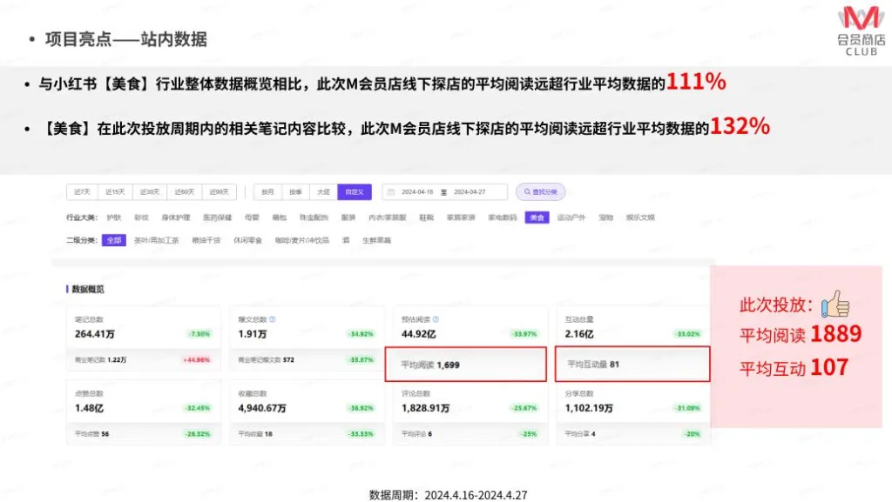The image size is (892, 502).
Task: Click the start date field 2024-04-16
Action: (x=419, y=192)
